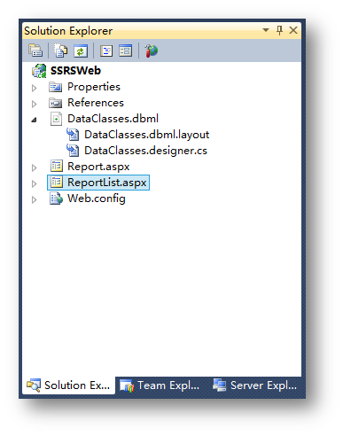Select the SSRSWeb project name
The image size is (343, 436).
coord(75,71)
